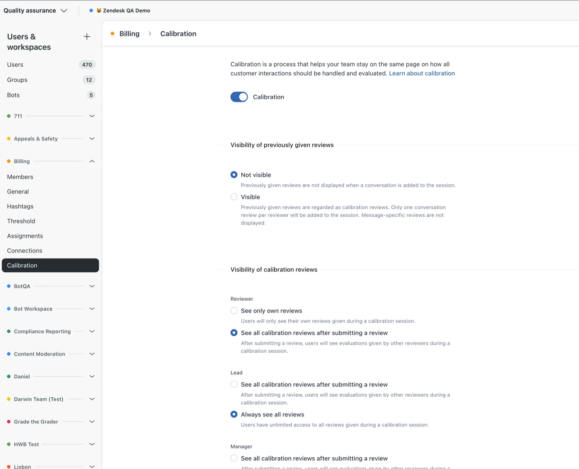Click the Zendesk QA Demo account name
This screenshot has height=469, width=579.
(x=126, y=11)
